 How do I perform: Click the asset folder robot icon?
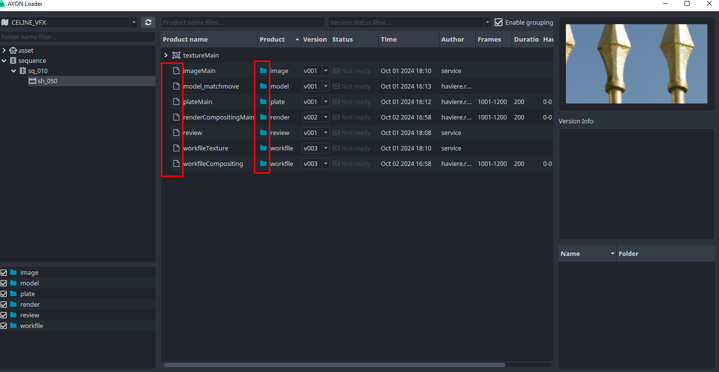tap(13, 50)
